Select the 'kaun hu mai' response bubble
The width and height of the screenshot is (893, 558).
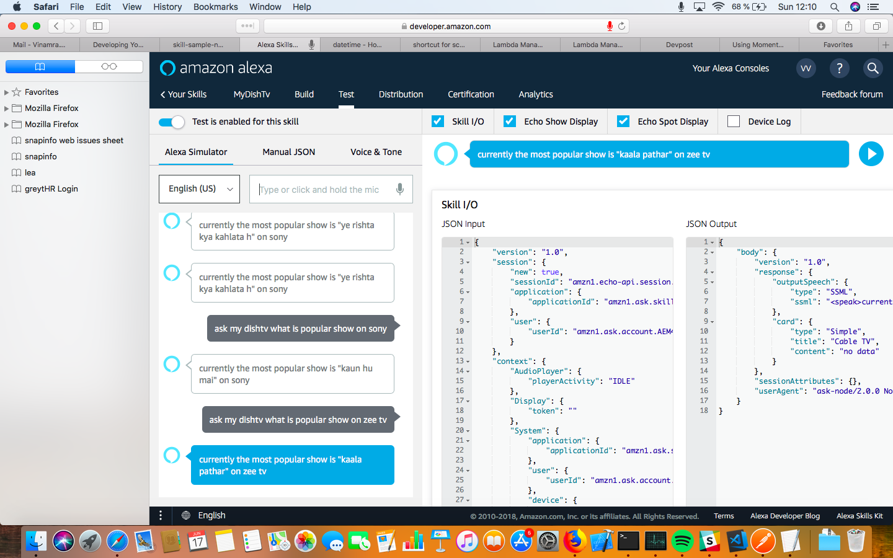tap(292, 374)
